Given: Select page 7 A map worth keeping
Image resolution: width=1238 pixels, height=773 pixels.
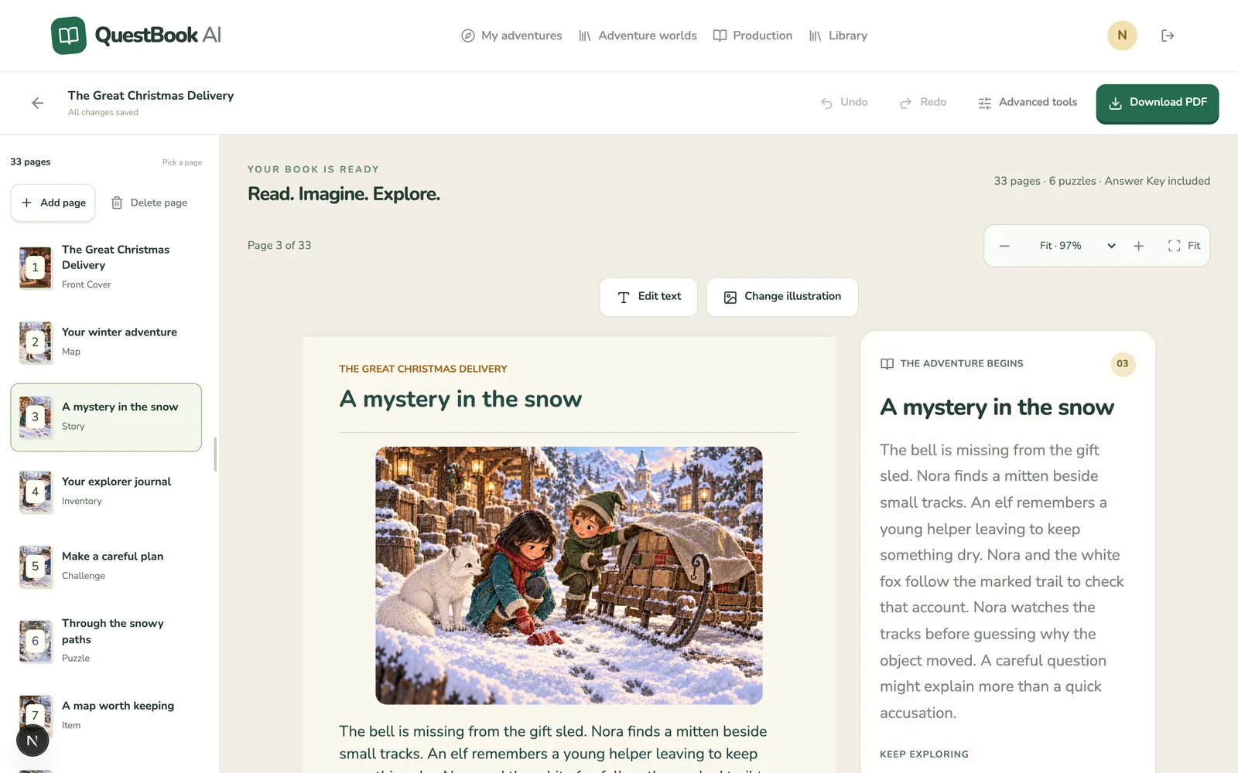Looking at the screenshot, I should pos(106,715).
